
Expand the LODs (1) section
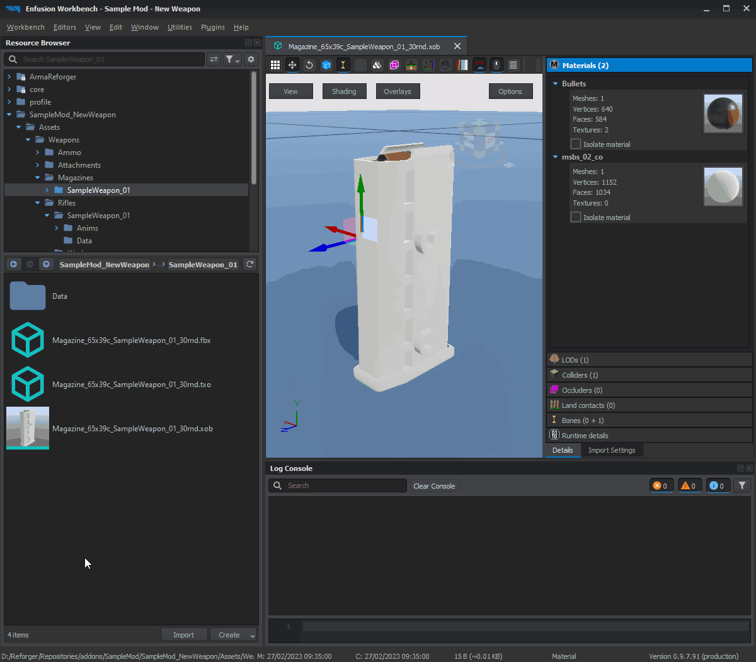tap(575, 360)
